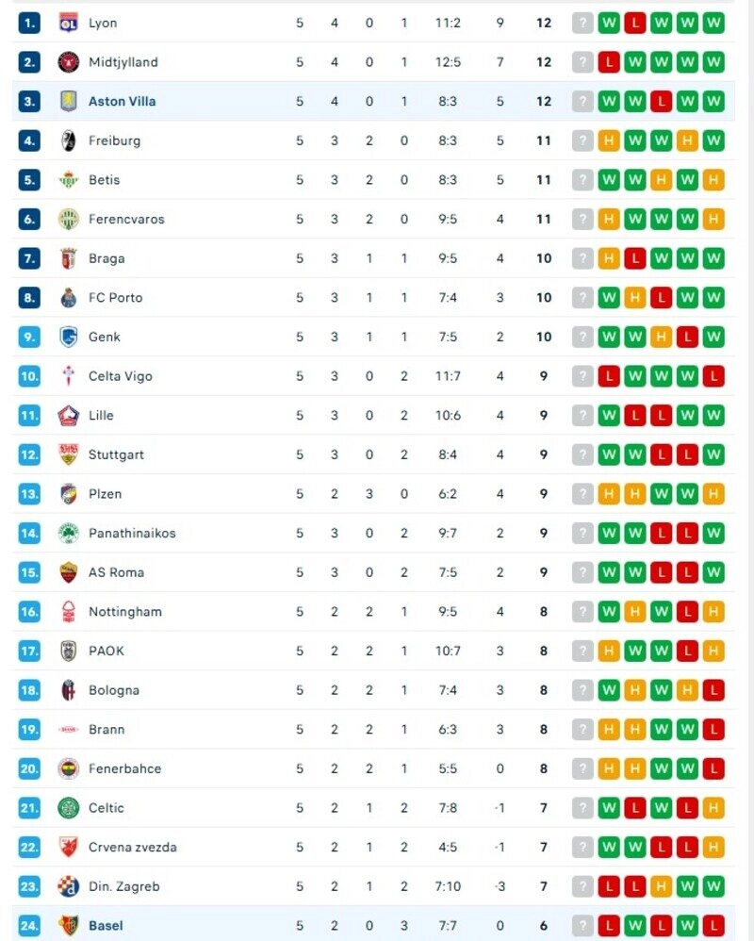The height and width of the screenshot is (941, 754).
Task: Click the Braga team name
Action: click(106, 258)
